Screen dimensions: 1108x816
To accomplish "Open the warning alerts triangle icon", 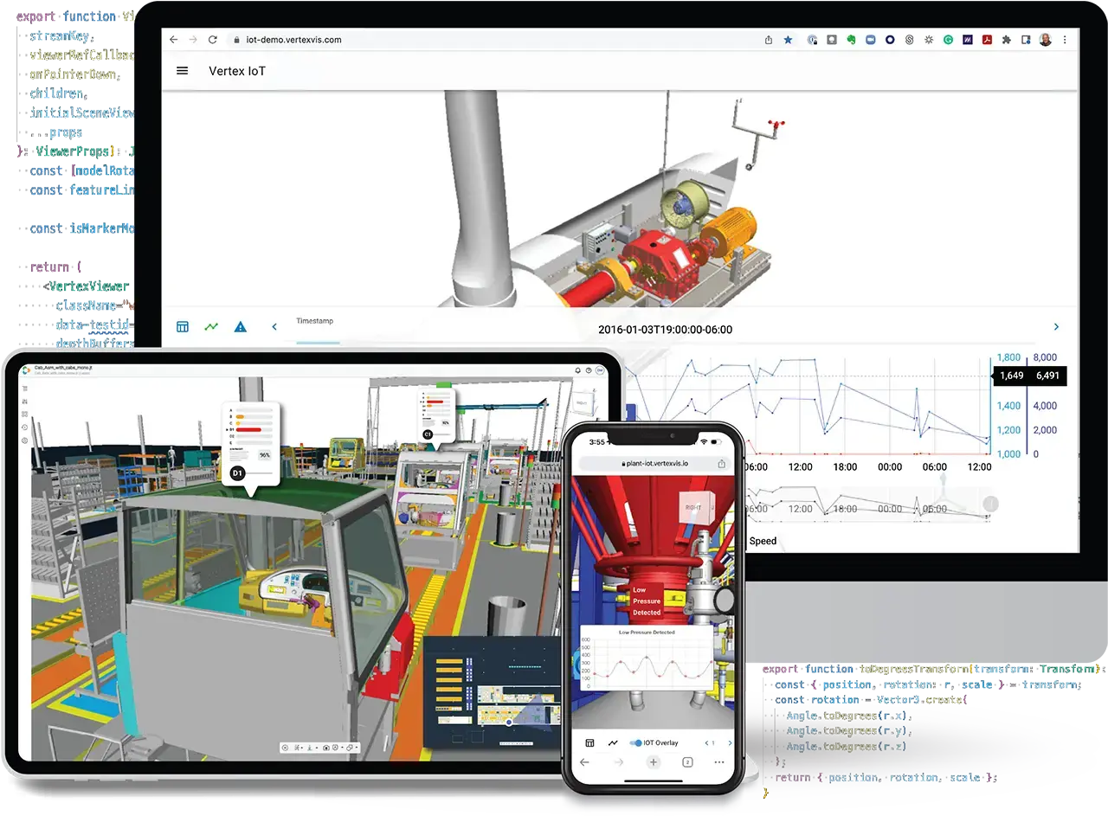I will (x=241, y=326).
